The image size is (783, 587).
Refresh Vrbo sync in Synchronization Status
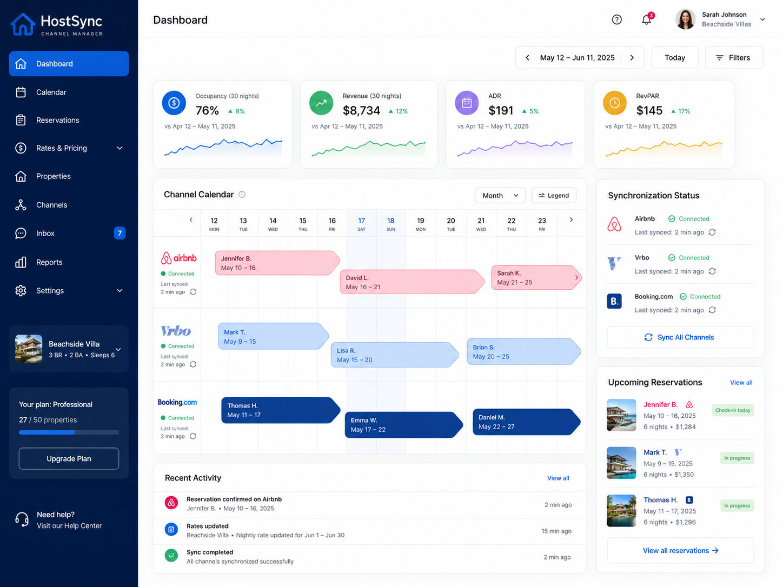pos(712,271)
